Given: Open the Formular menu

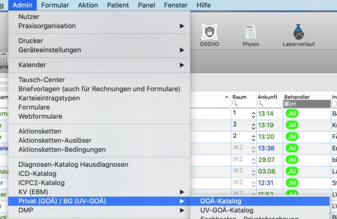Looking at the screenshot, I should click(55, 5).
